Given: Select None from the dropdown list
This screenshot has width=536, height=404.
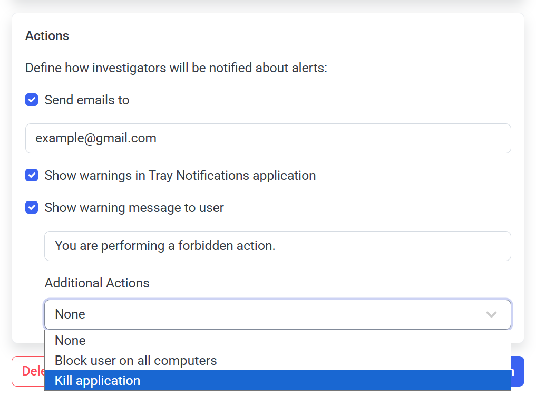Looking at the screenshot, I should (70, 341).
